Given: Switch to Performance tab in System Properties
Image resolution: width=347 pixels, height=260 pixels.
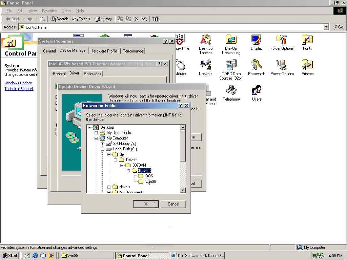Looking at the screenshot, I should pos(133,51).
